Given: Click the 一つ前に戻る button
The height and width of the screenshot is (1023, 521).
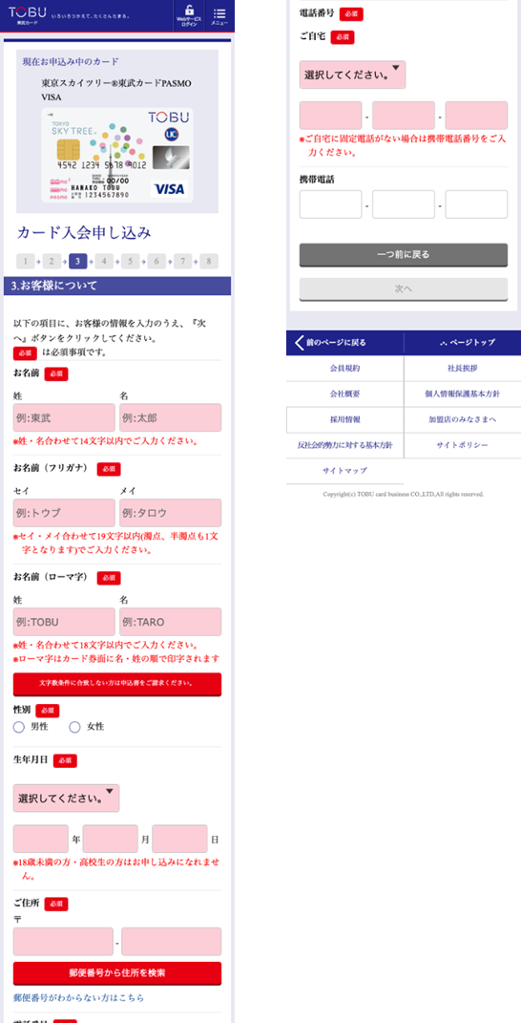Looking at the screenshot, I should (x=404, y=254).
